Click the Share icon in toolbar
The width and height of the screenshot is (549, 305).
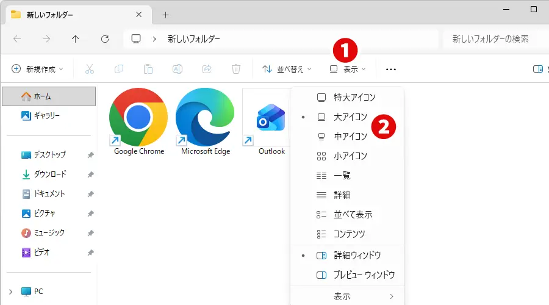[207, 69]
